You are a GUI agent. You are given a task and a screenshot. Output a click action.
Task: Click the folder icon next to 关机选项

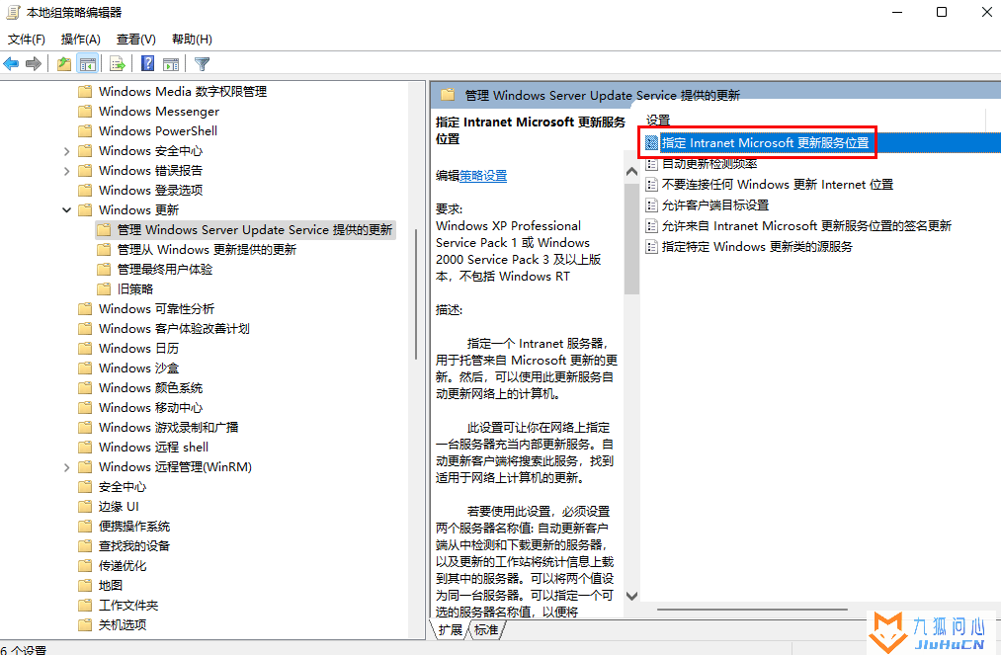(x=85, y=625)
